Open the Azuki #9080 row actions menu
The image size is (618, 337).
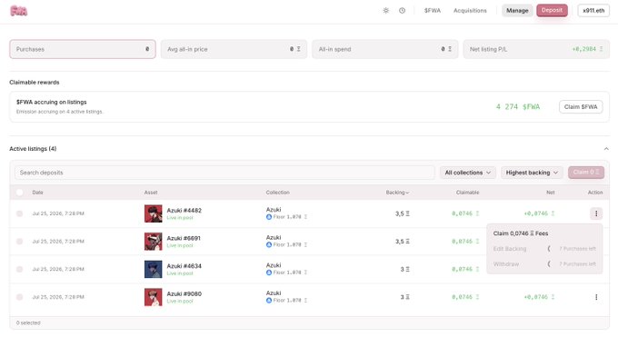click(596, 297)
